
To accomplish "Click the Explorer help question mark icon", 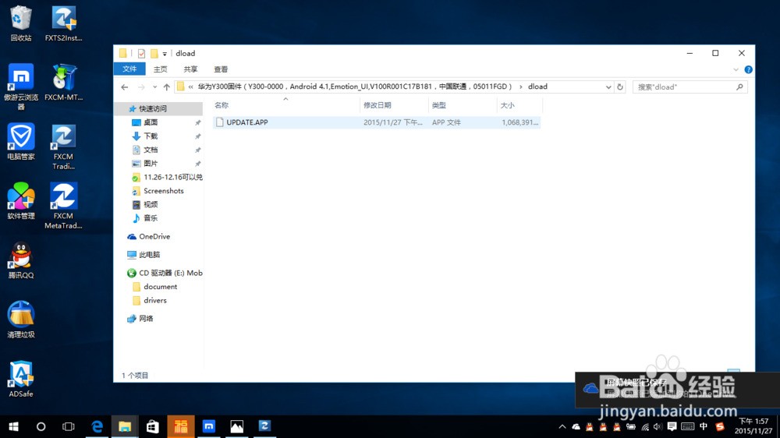I will pyautogui.click(x=748, y=69).
